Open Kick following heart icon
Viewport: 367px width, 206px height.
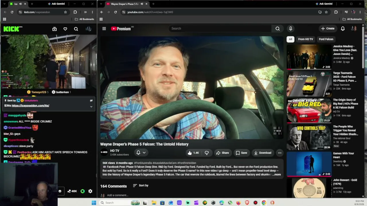[65, 29]
